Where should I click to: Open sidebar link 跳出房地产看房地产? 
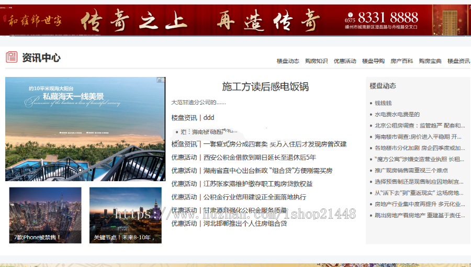coord(420,215)
